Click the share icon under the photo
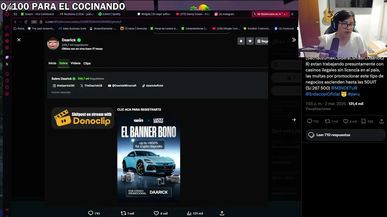The width and height of the screenshot is (387, 217). pyautogui.click(x=222, y=213)
